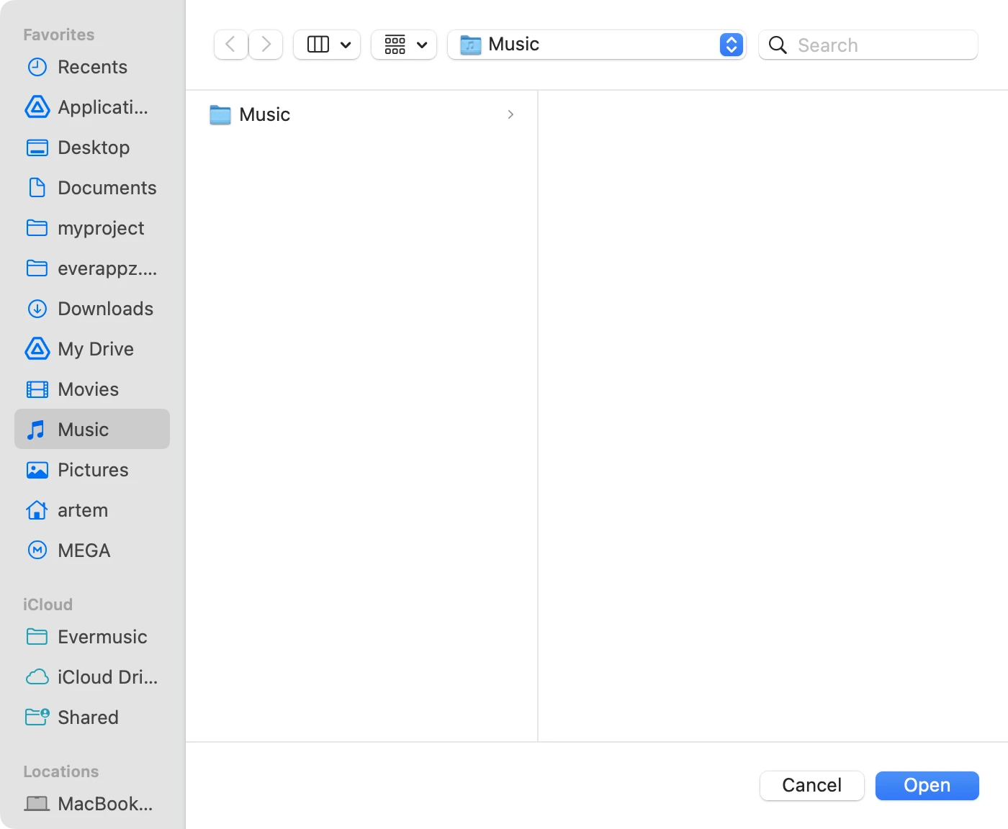Select the MEGA sidebar location
1008x829 pixels.
click(x=84, y=551)
